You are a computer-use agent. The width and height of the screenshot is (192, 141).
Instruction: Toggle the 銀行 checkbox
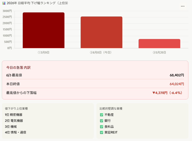[102, 121]
